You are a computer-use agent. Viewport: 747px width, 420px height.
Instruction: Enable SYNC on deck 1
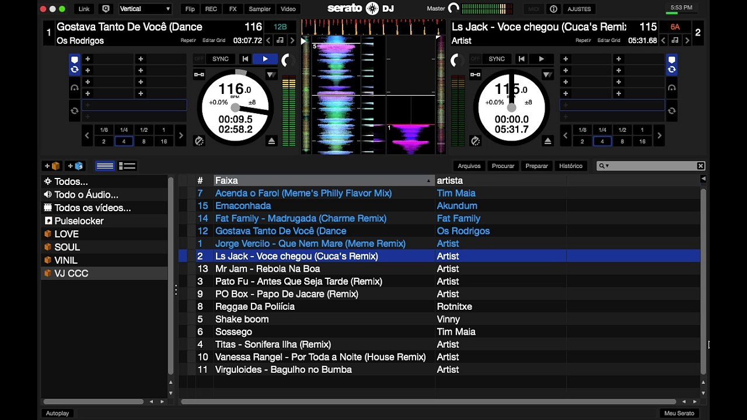tap(221, 59)
